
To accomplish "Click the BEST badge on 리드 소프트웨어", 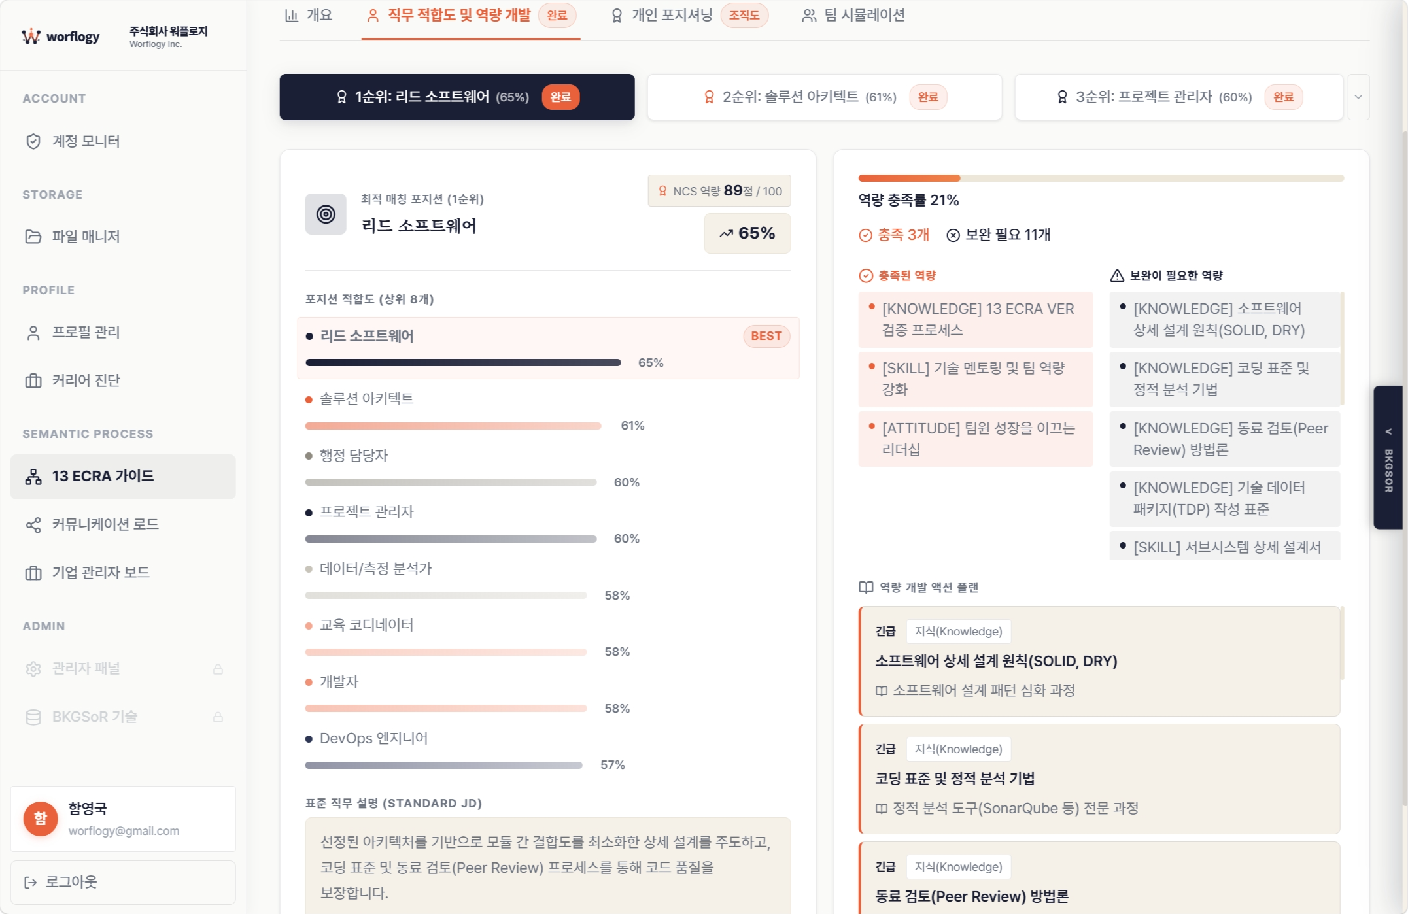I will pyautogui.click(x=766, y=336).
